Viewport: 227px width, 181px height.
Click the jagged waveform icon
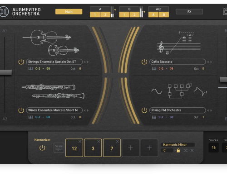(x=201, y=91)
